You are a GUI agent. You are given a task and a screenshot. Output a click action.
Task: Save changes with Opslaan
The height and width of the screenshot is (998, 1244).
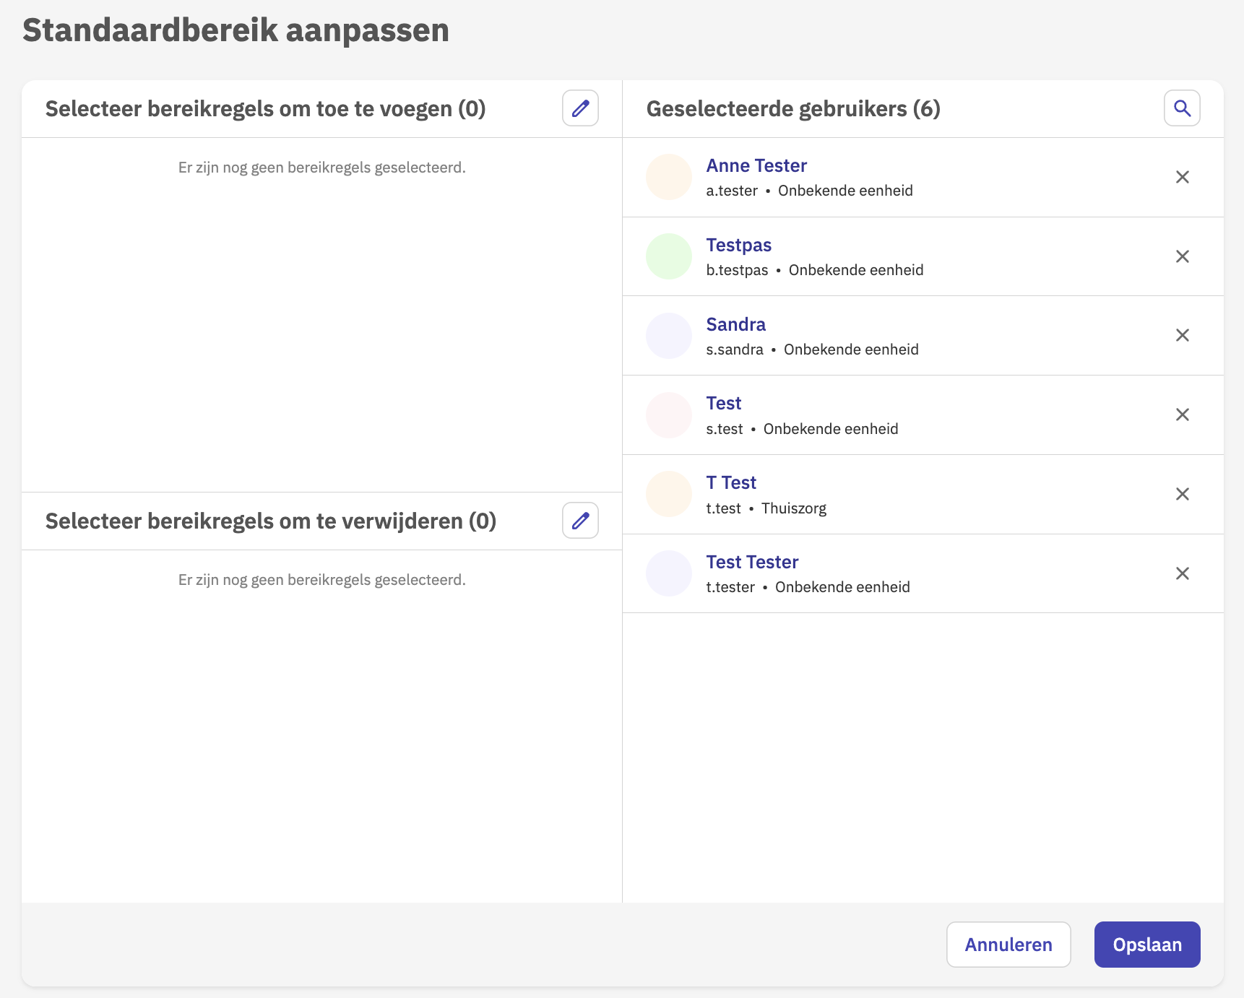click(1147, 945)
